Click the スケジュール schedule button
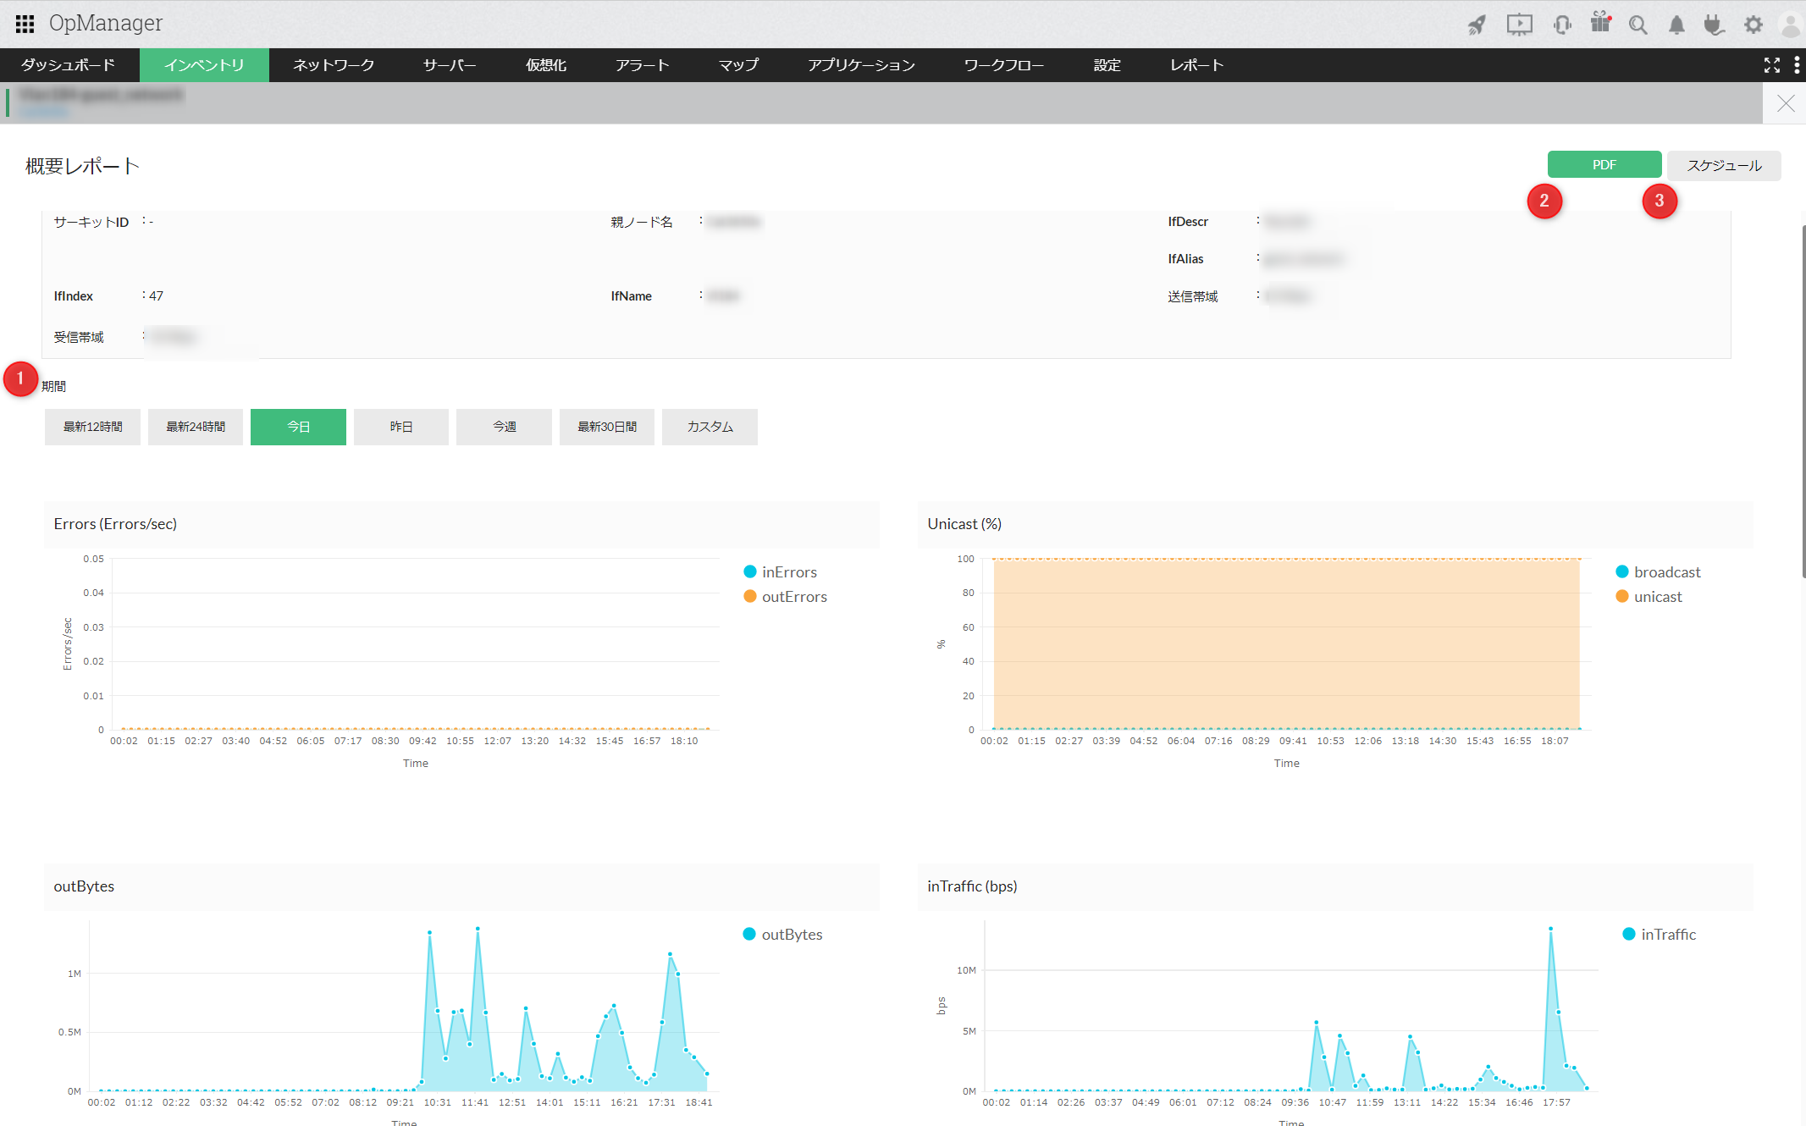The height and width of the screenshot is (1126, 1806). click(1724, 165)
